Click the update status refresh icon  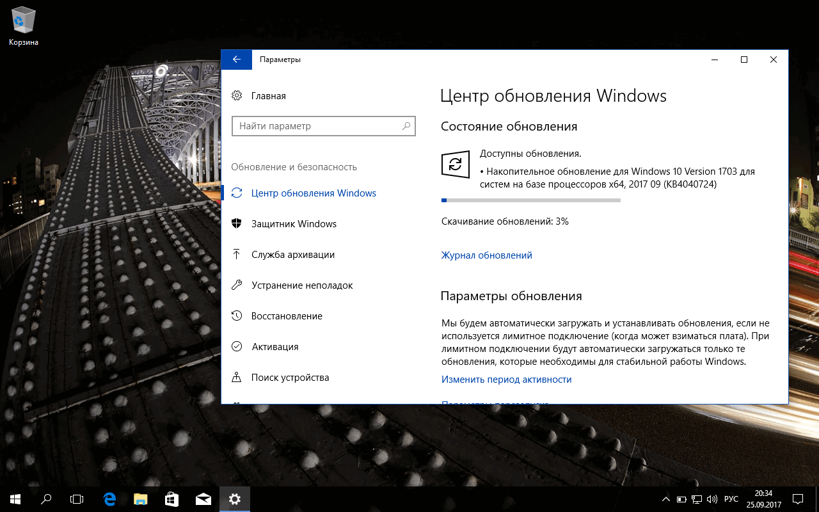[x=455, y=164]
